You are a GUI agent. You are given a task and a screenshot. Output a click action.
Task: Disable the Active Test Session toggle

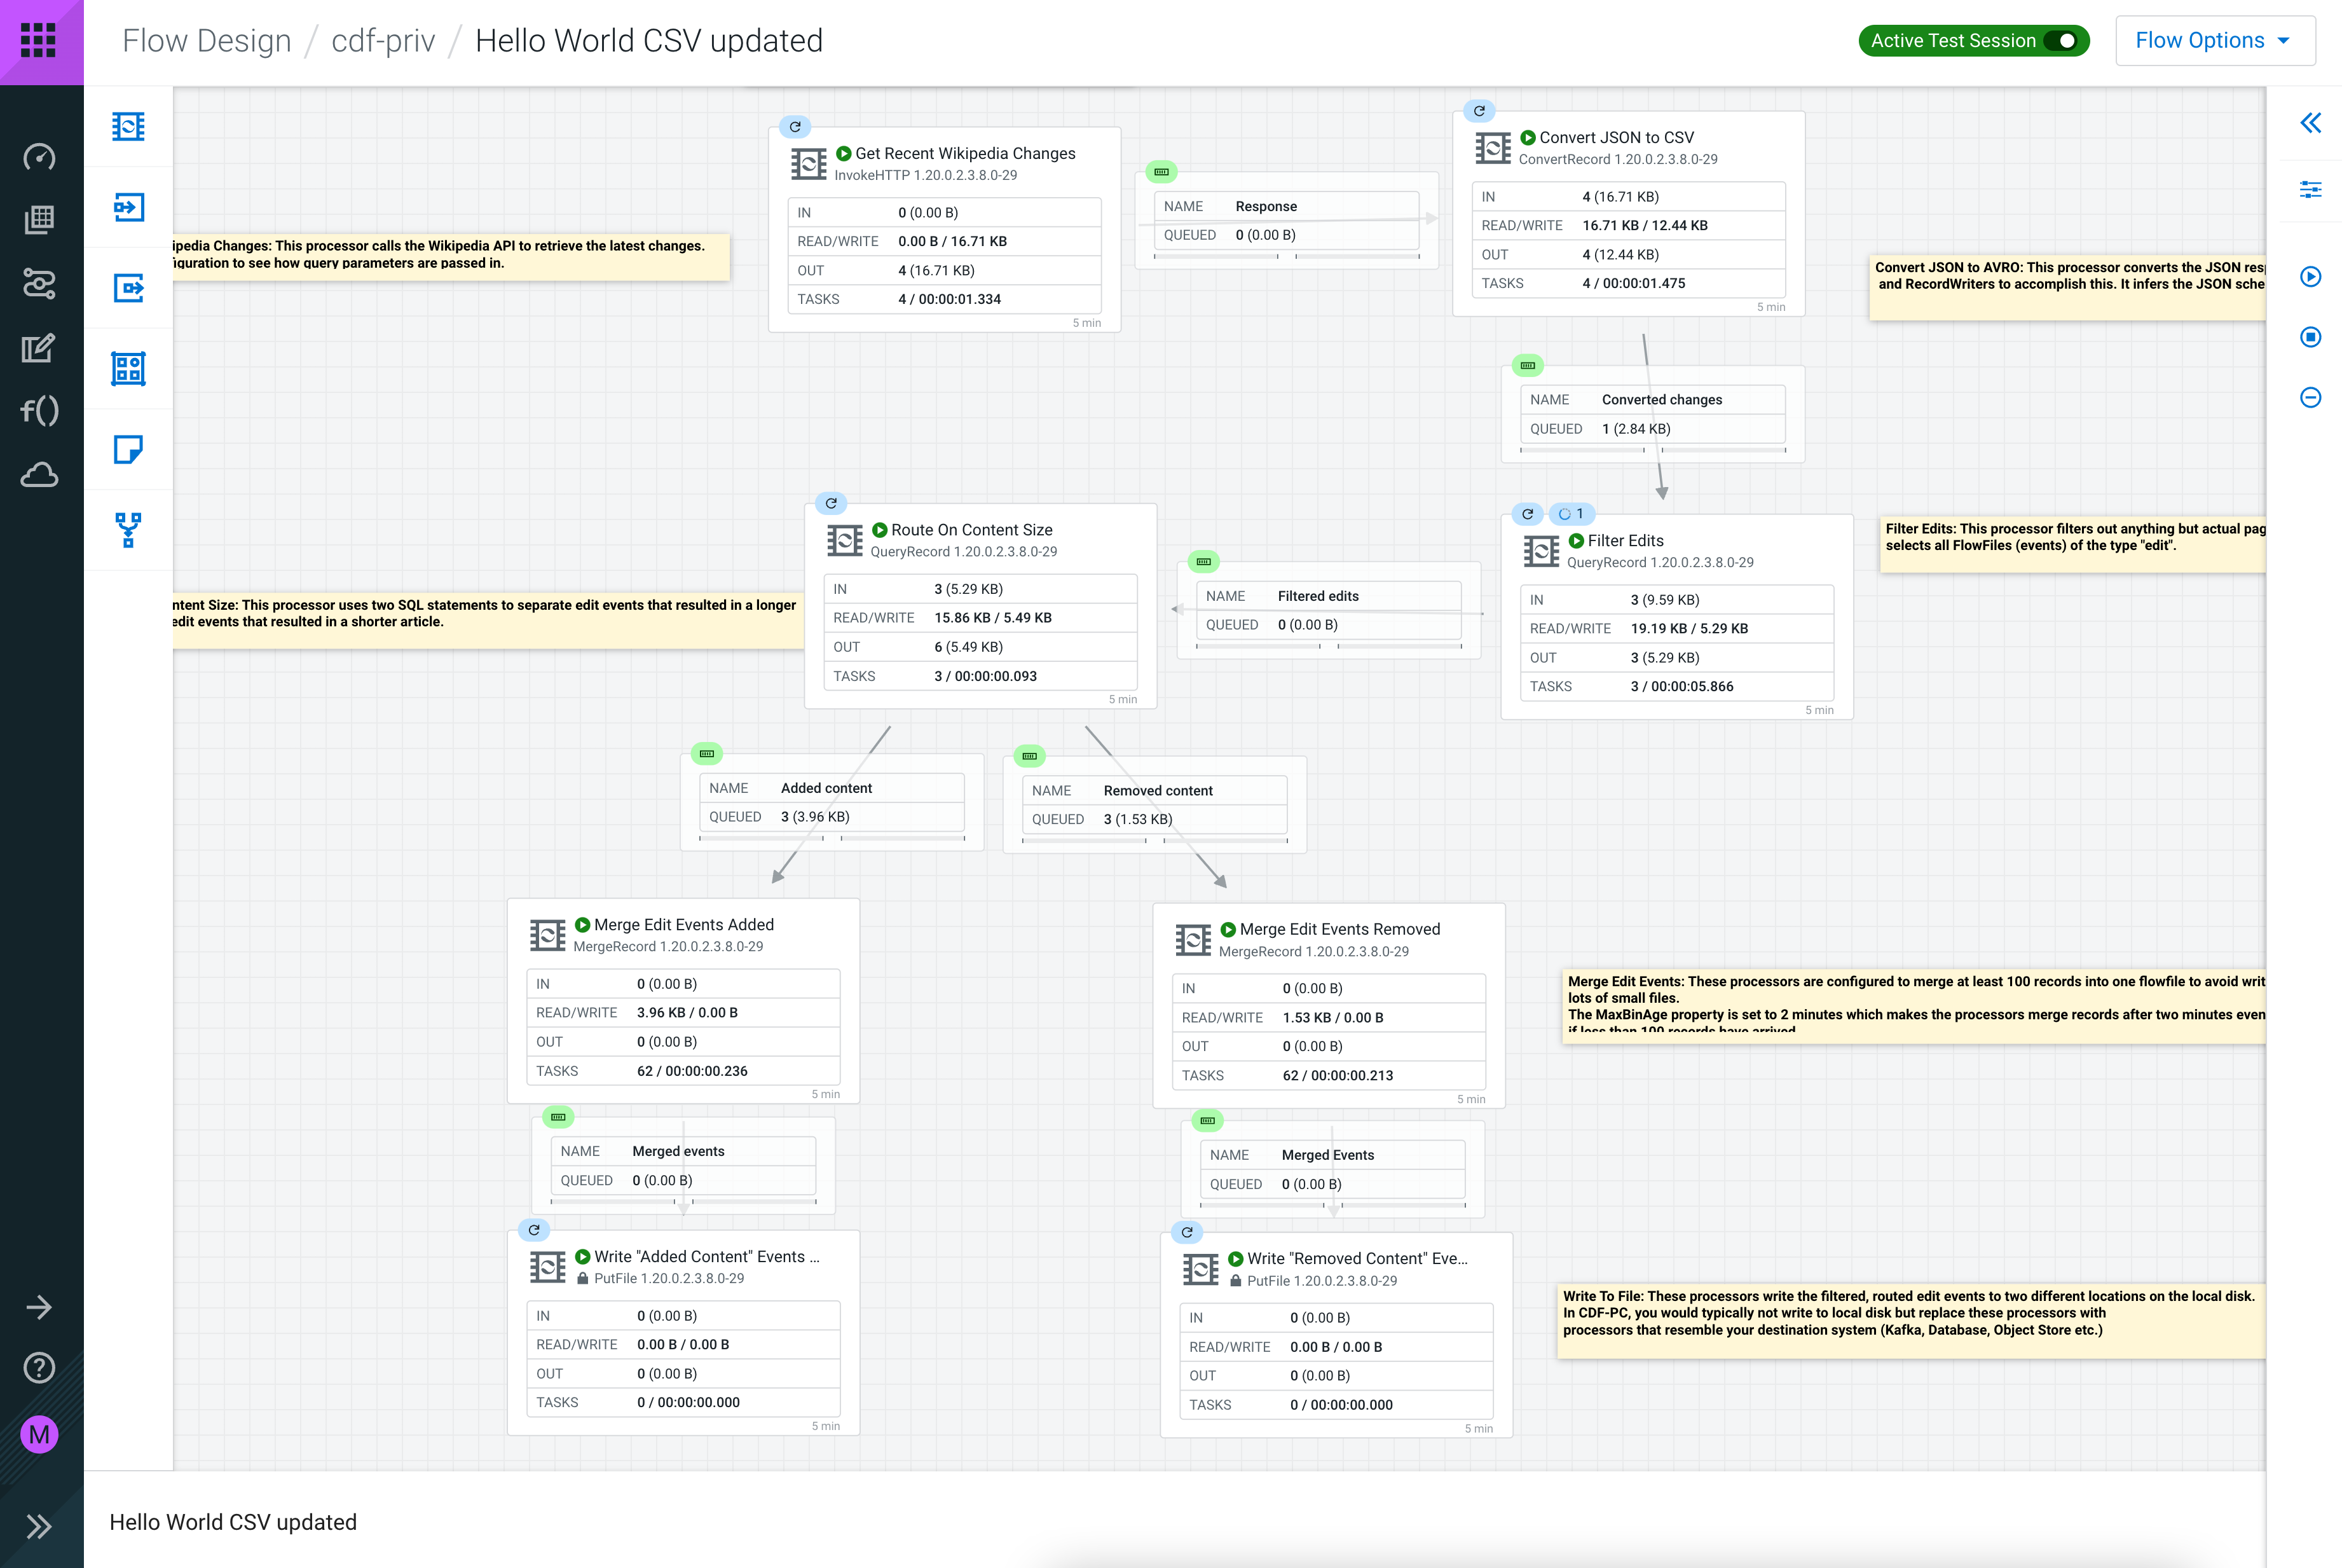point(2061,40)
